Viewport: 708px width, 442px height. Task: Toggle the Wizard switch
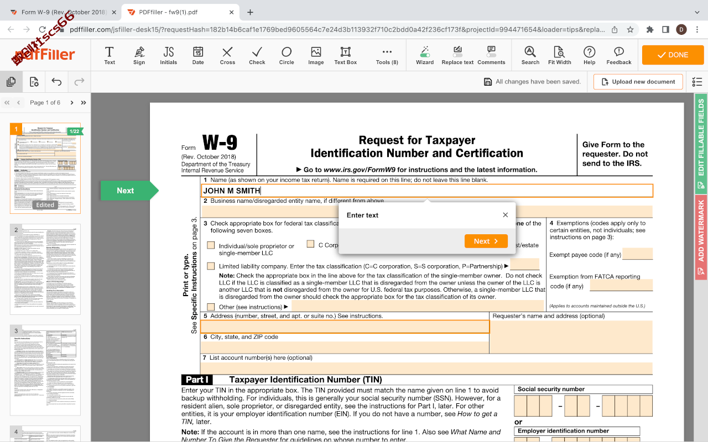pyautogui.click(x=425, y=55)
